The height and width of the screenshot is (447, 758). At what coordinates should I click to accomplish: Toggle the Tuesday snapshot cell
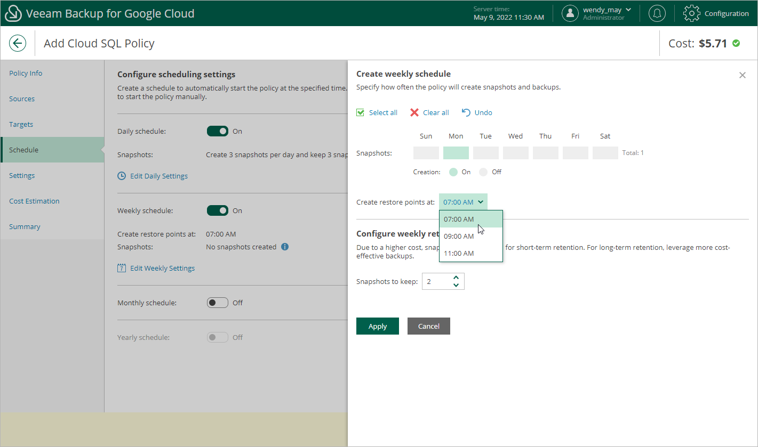[486, 153]
